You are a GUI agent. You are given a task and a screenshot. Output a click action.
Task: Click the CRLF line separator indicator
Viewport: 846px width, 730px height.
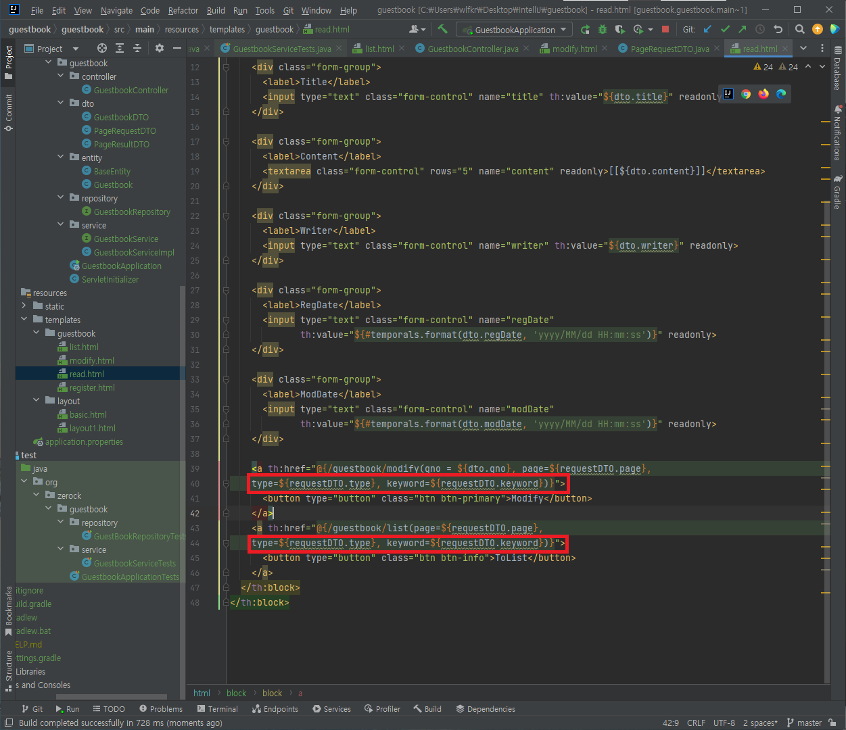click(x=696, y=723)
